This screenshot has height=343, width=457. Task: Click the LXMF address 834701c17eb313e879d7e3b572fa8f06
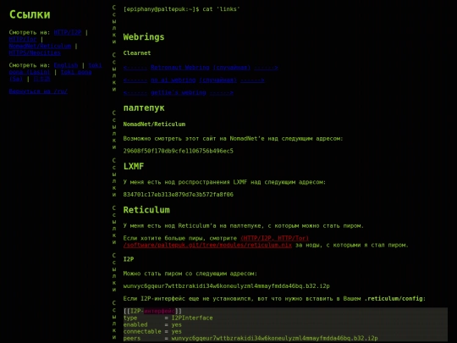[179, 195]
